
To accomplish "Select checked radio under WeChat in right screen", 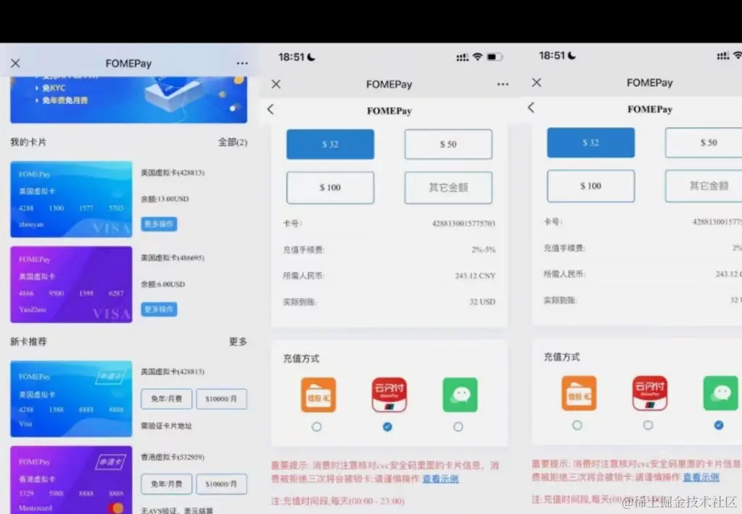I will point(719,425).
